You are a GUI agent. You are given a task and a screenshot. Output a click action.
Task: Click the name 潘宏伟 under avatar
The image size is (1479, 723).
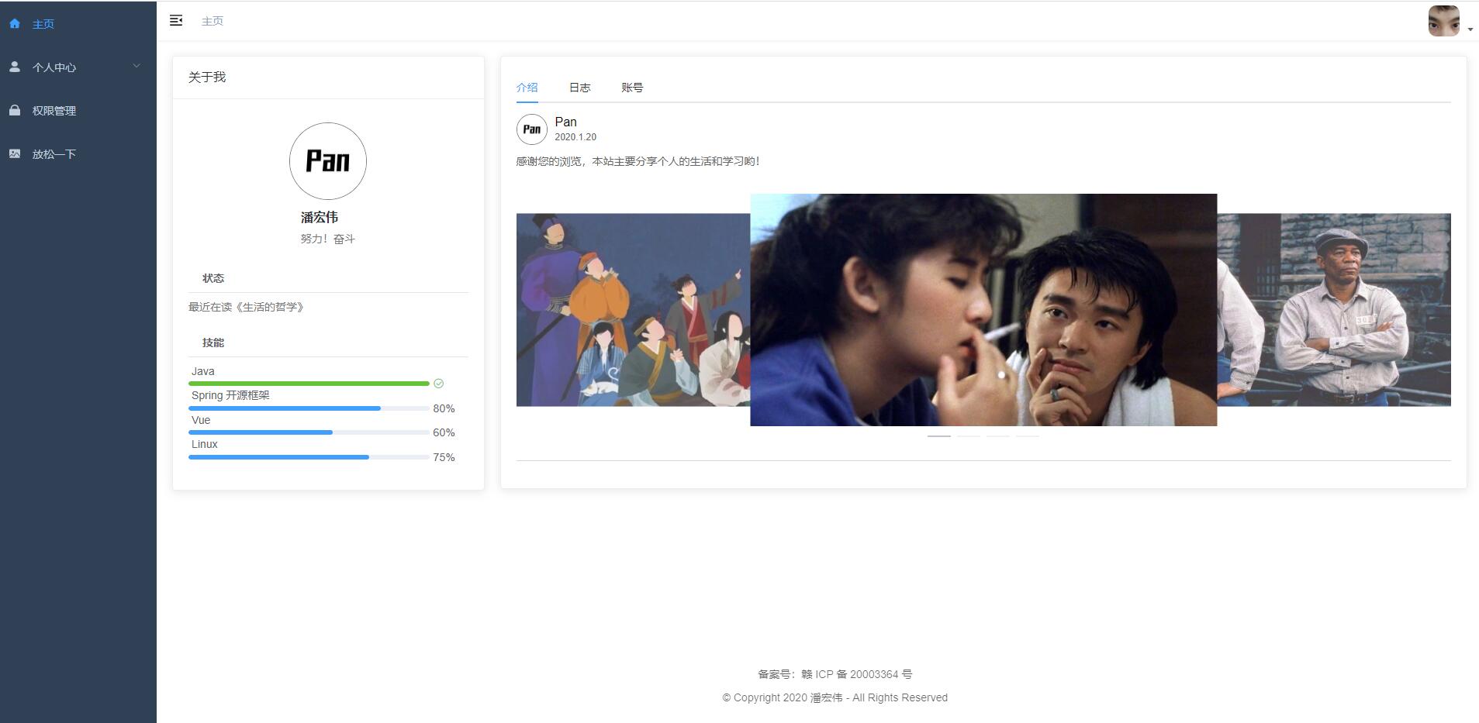point(320,217)
